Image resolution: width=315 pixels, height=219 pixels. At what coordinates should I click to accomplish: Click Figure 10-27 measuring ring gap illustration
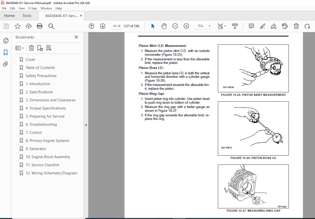click(x=253, y=186)
